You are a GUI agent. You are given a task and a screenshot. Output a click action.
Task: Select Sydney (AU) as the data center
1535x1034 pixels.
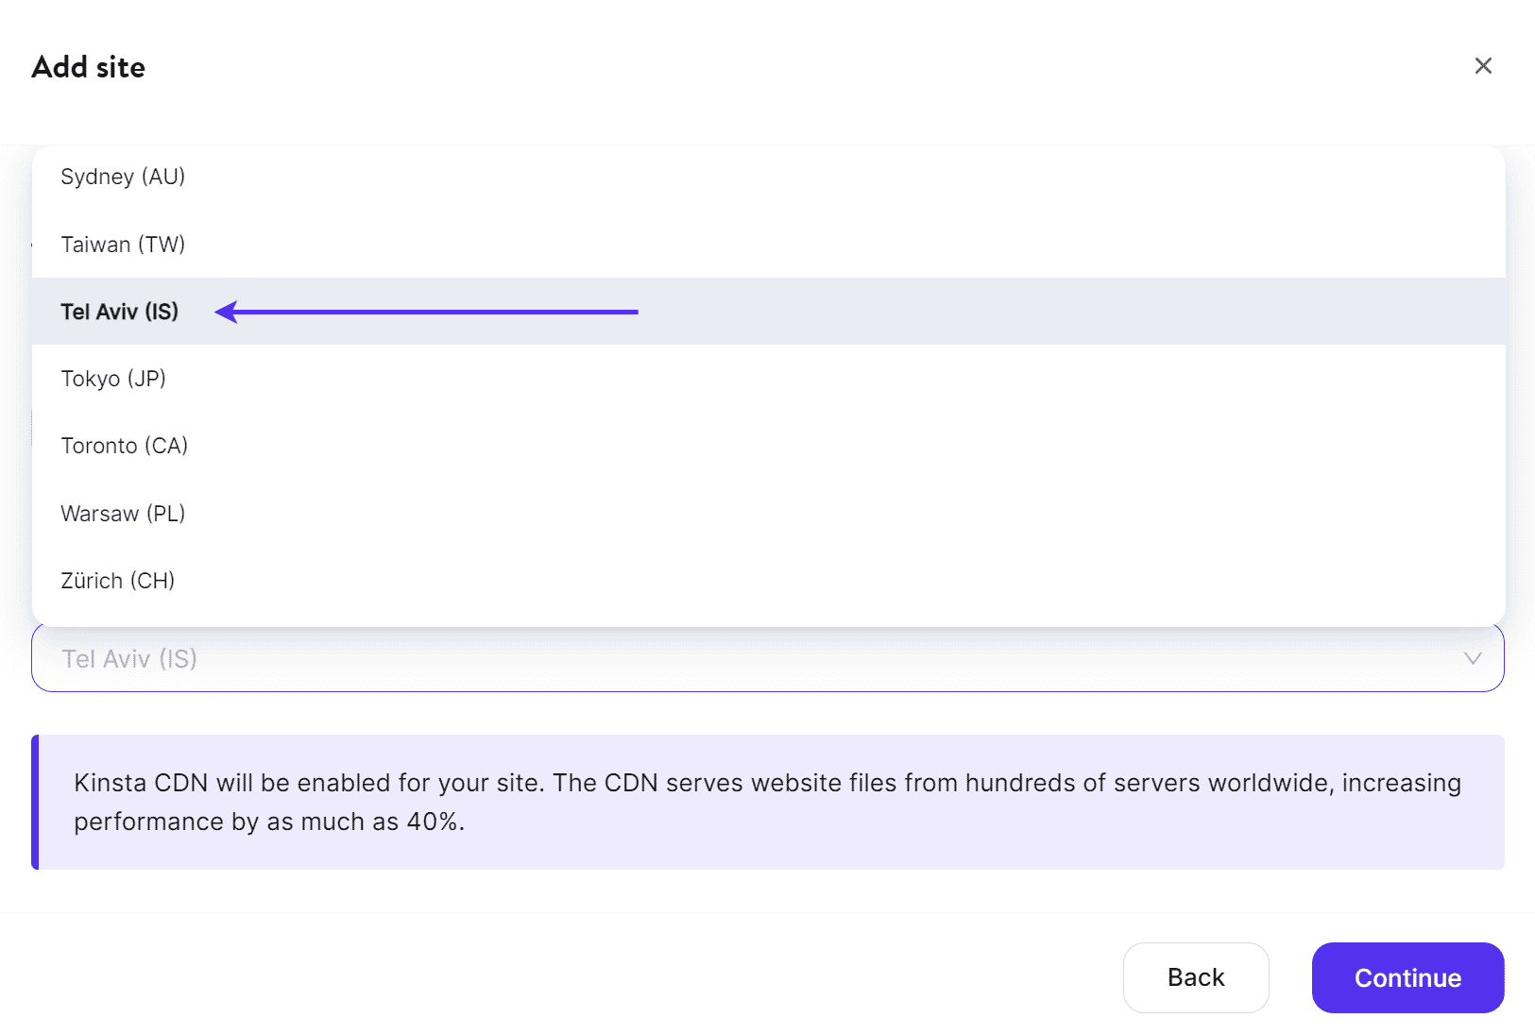pos(123,176)
